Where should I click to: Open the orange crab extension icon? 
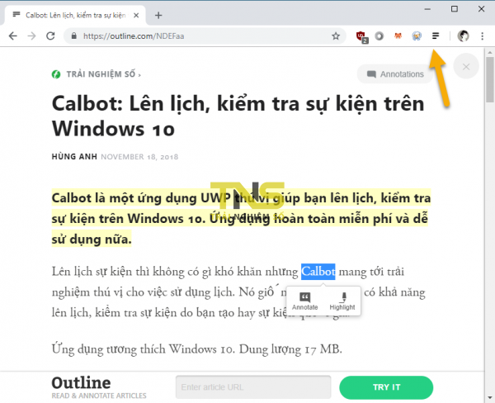pos(398,36)
